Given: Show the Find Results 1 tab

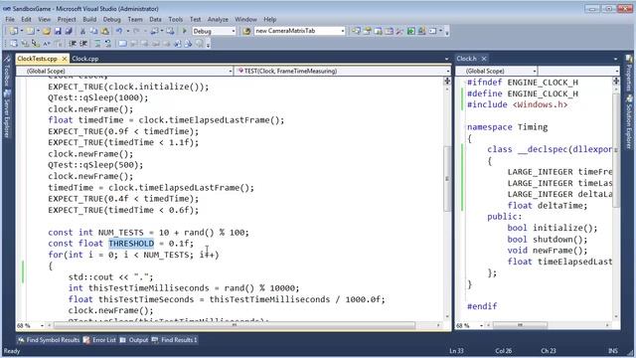Looking at the screenshot, I should coord(175,340).
